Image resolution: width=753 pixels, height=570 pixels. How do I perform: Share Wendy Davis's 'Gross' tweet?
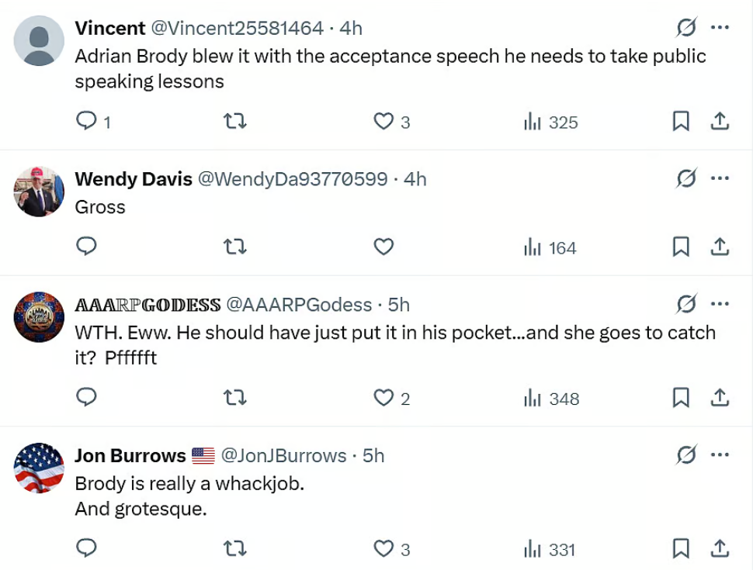720,247
